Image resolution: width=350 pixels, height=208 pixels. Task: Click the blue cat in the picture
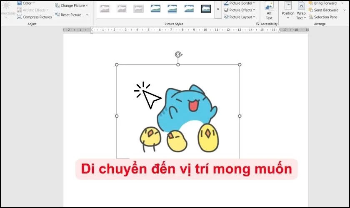point(187,109)
